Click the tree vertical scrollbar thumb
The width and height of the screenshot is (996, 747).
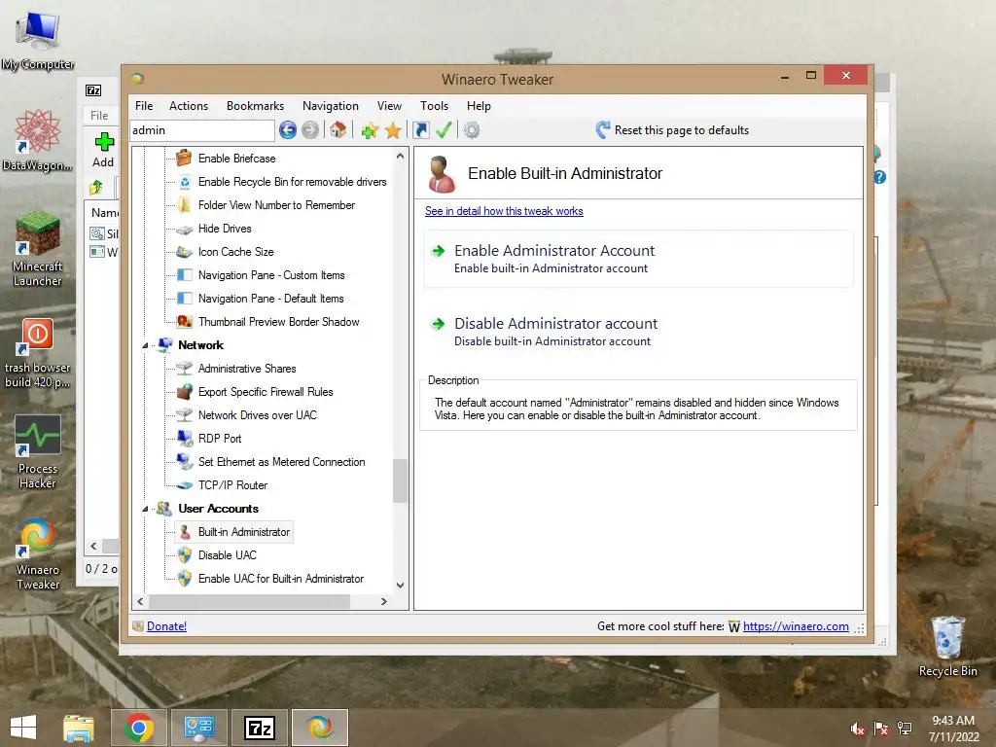[x=400, y=480]
